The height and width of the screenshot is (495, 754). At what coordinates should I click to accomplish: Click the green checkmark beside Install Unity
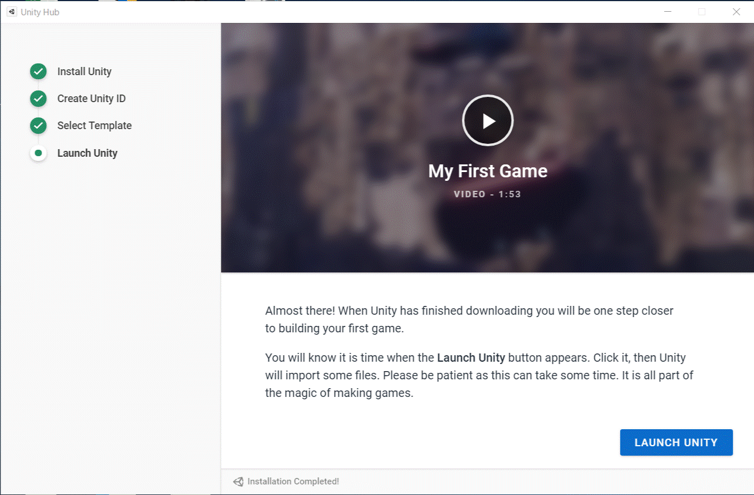coord(38,72)
